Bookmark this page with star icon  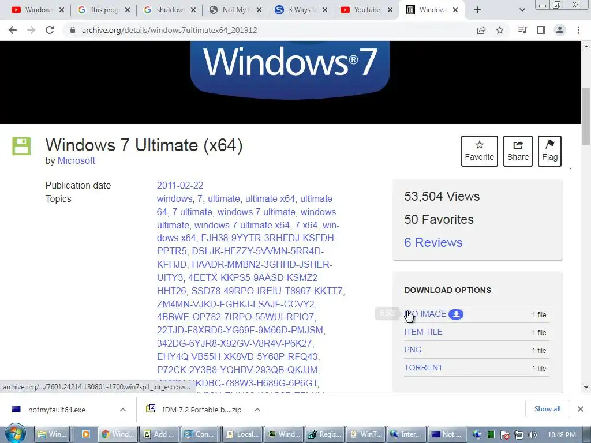[x=500, y=30]
